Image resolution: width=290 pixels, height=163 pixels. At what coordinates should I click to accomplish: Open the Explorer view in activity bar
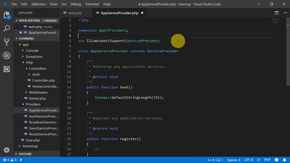pos(6,15)
